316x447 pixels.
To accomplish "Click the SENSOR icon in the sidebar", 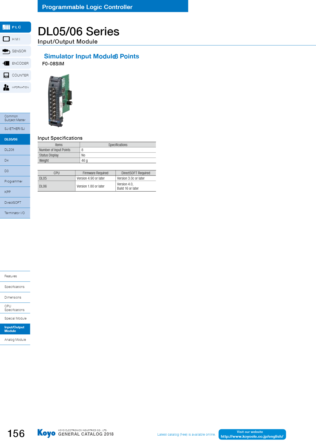I will click(x=6, y=51).
